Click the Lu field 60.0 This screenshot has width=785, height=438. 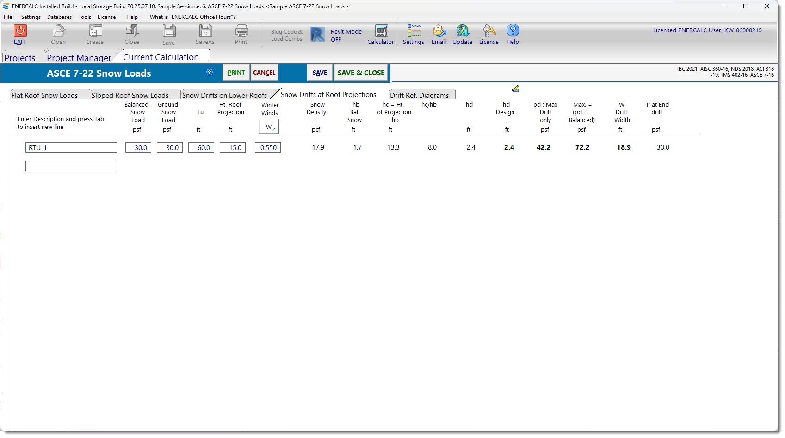point(201,148)
